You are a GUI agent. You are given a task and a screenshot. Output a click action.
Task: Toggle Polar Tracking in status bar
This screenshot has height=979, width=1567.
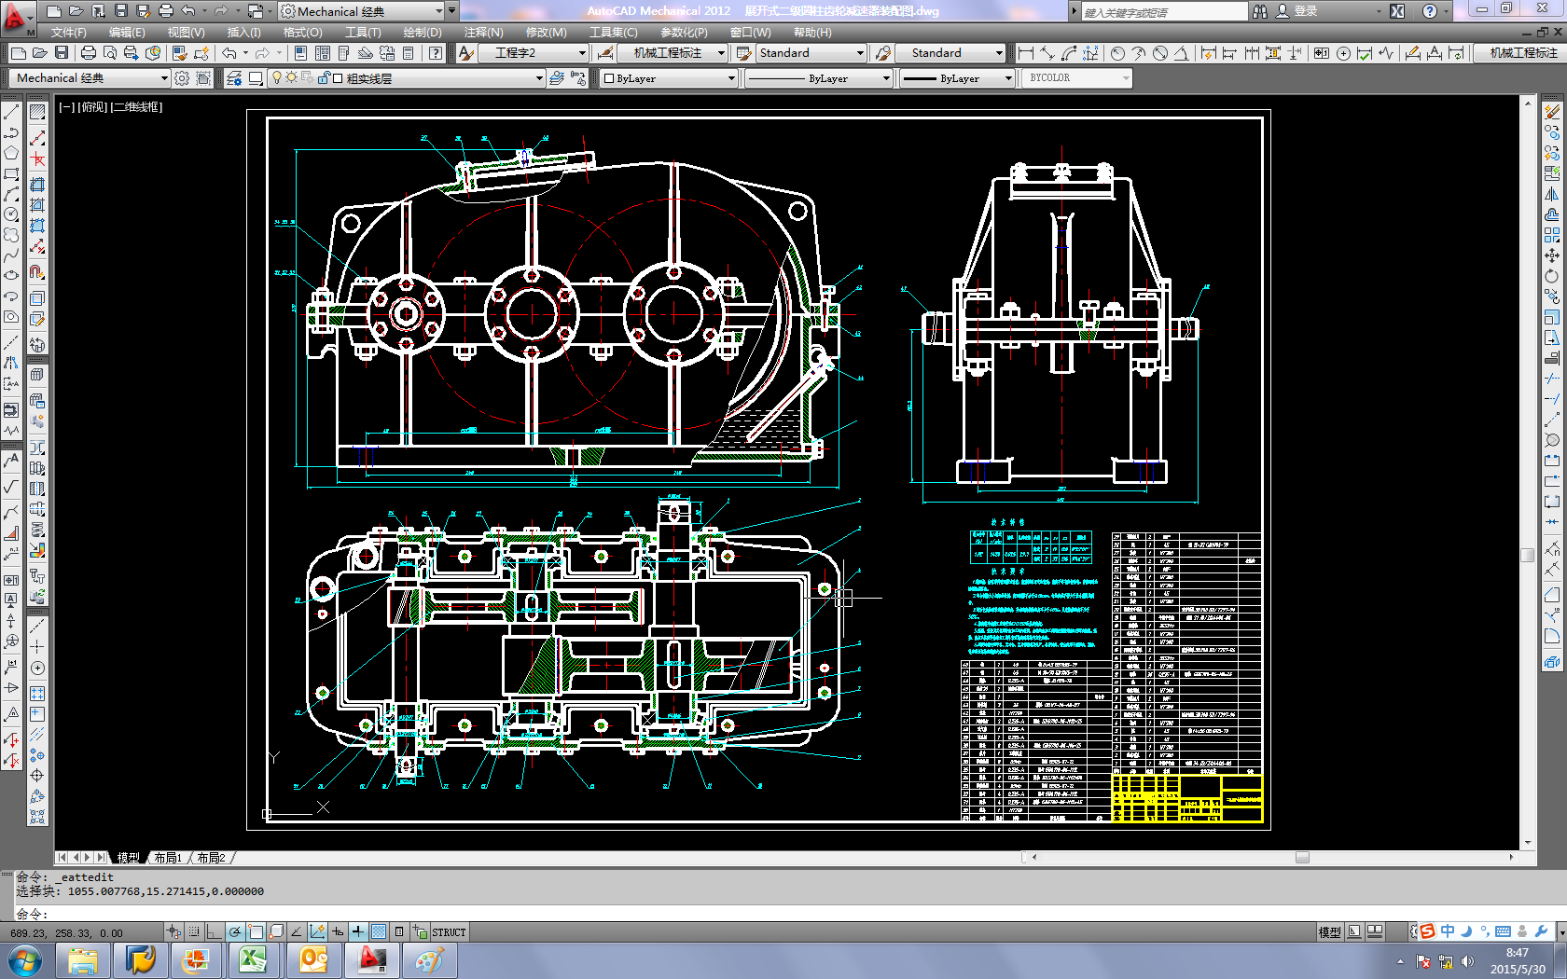pyautogui.click(x=235, y=931)
